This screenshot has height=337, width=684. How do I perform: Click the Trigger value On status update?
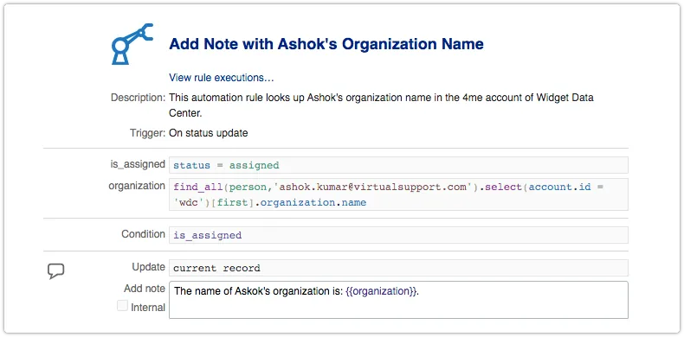(x=209, y=133)
